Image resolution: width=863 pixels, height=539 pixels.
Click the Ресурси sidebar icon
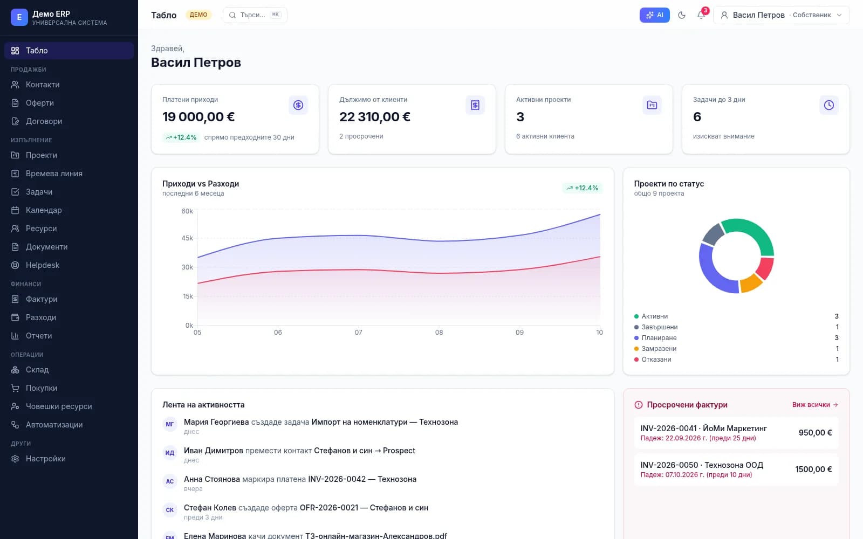pyautogui.click(x=15, y=229)
